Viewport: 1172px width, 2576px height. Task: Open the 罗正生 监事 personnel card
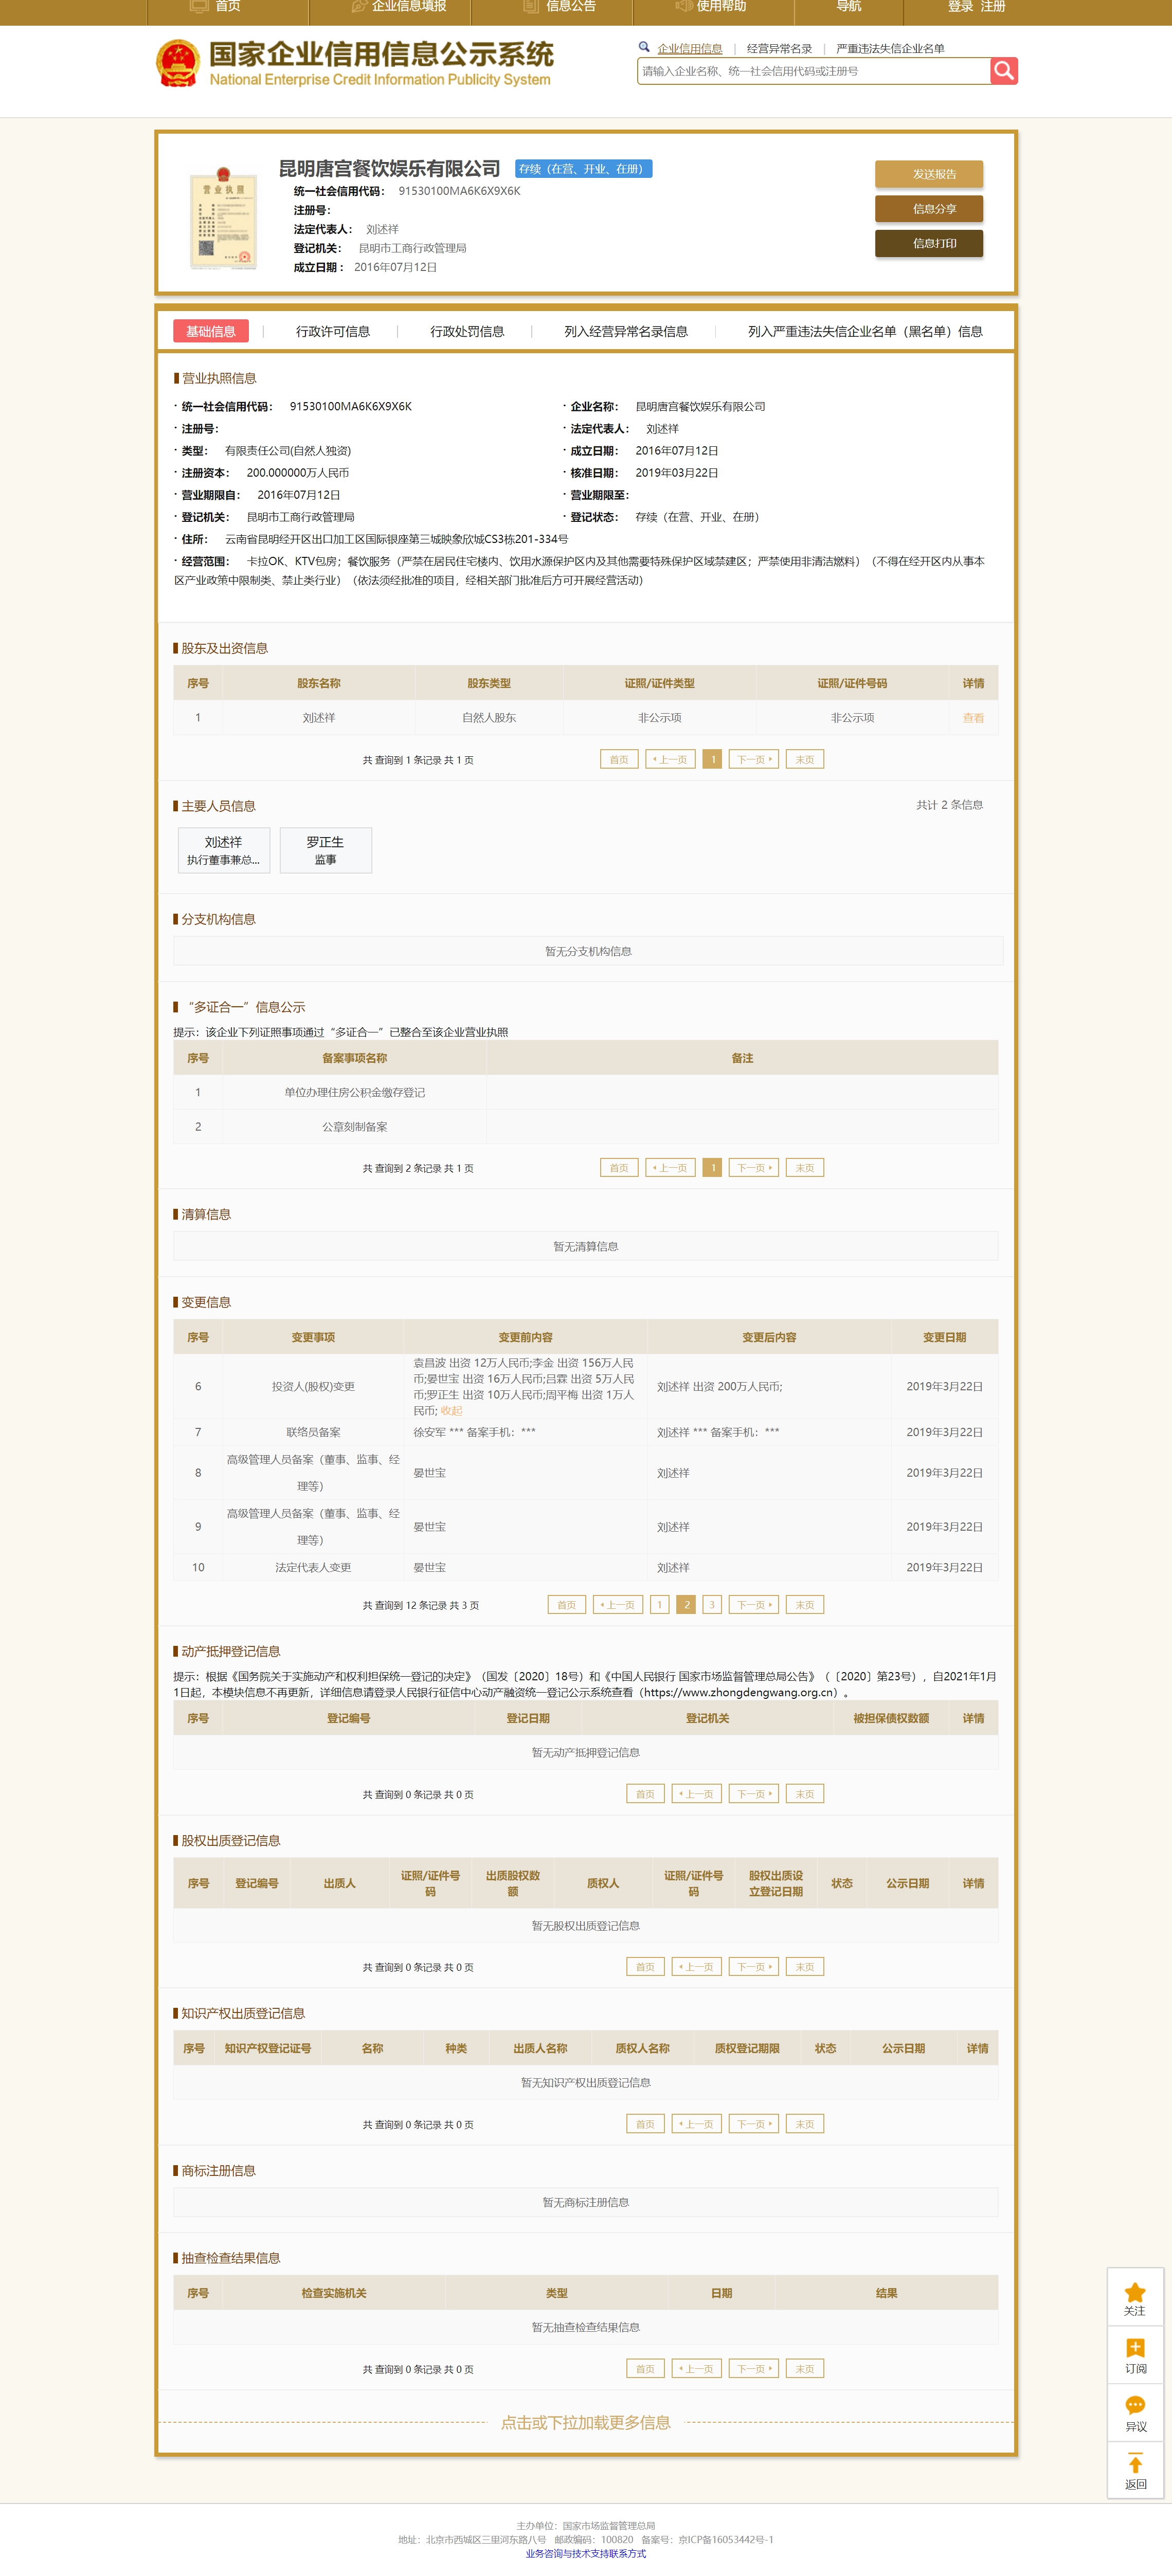pos(325,850)
